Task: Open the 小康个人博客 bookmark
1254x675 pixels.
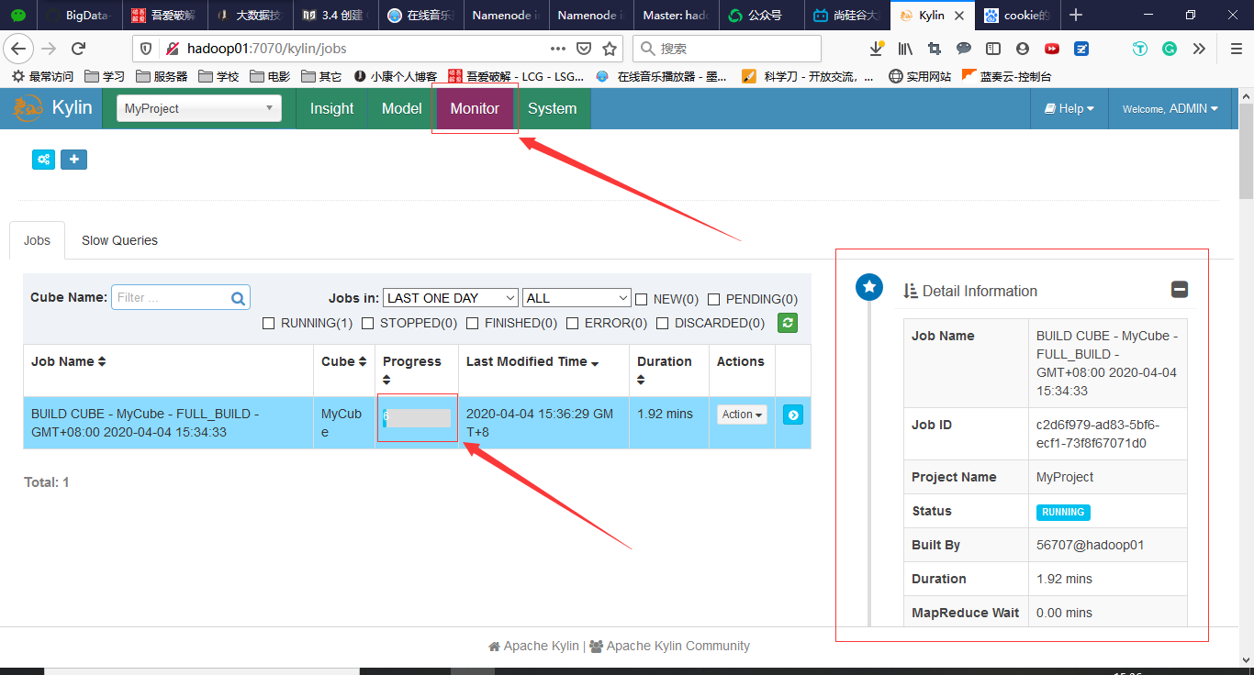Action: [396, 76]
